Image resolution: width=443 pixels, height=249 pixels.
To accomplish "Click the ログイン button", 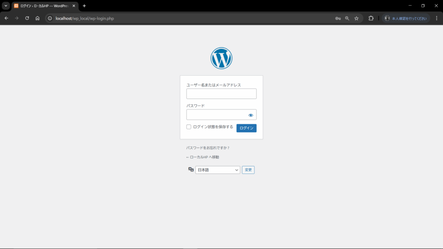I will pyautogui.click(x=246, y=128).
